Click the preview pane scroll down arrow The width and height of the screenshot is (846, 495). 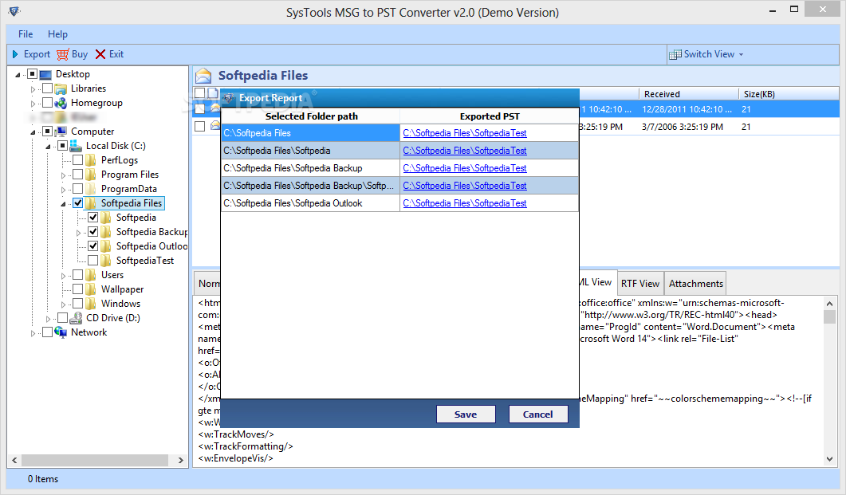pos(829,459)
